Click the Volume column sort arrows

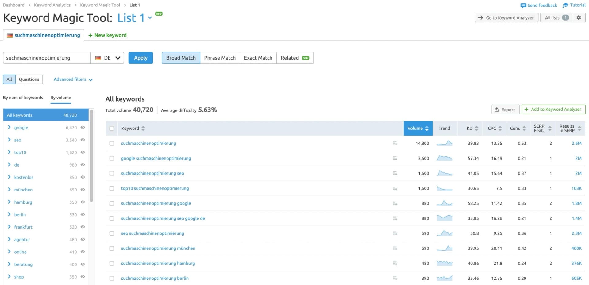[427, 128]
